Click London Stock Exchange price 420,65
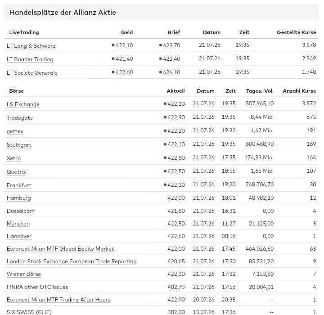Viewport: 324px width, 315px height. (x=176, y=261)
